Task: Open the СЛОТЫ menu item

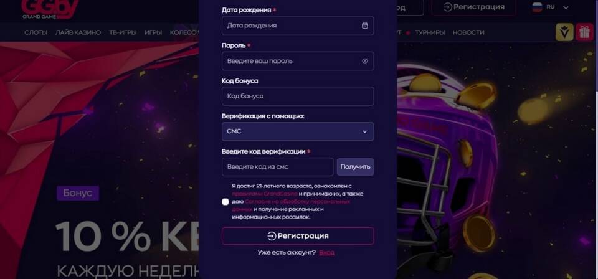Action: pyautogui.click(x=36, y=32)
